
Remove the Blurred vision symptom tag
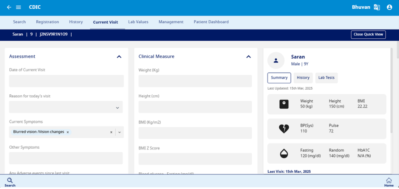68,132
